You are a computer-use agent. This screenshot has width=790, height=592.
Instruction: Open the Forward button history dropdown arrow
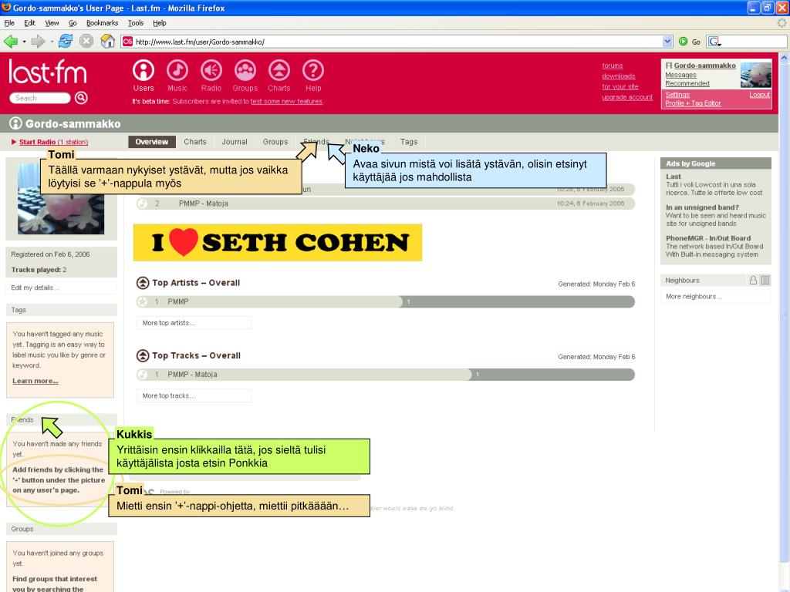coord(52,42)
